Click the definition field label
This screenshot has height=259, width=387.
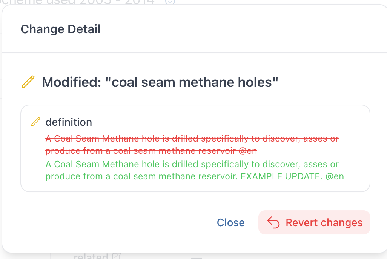click(x=69, y=122)
